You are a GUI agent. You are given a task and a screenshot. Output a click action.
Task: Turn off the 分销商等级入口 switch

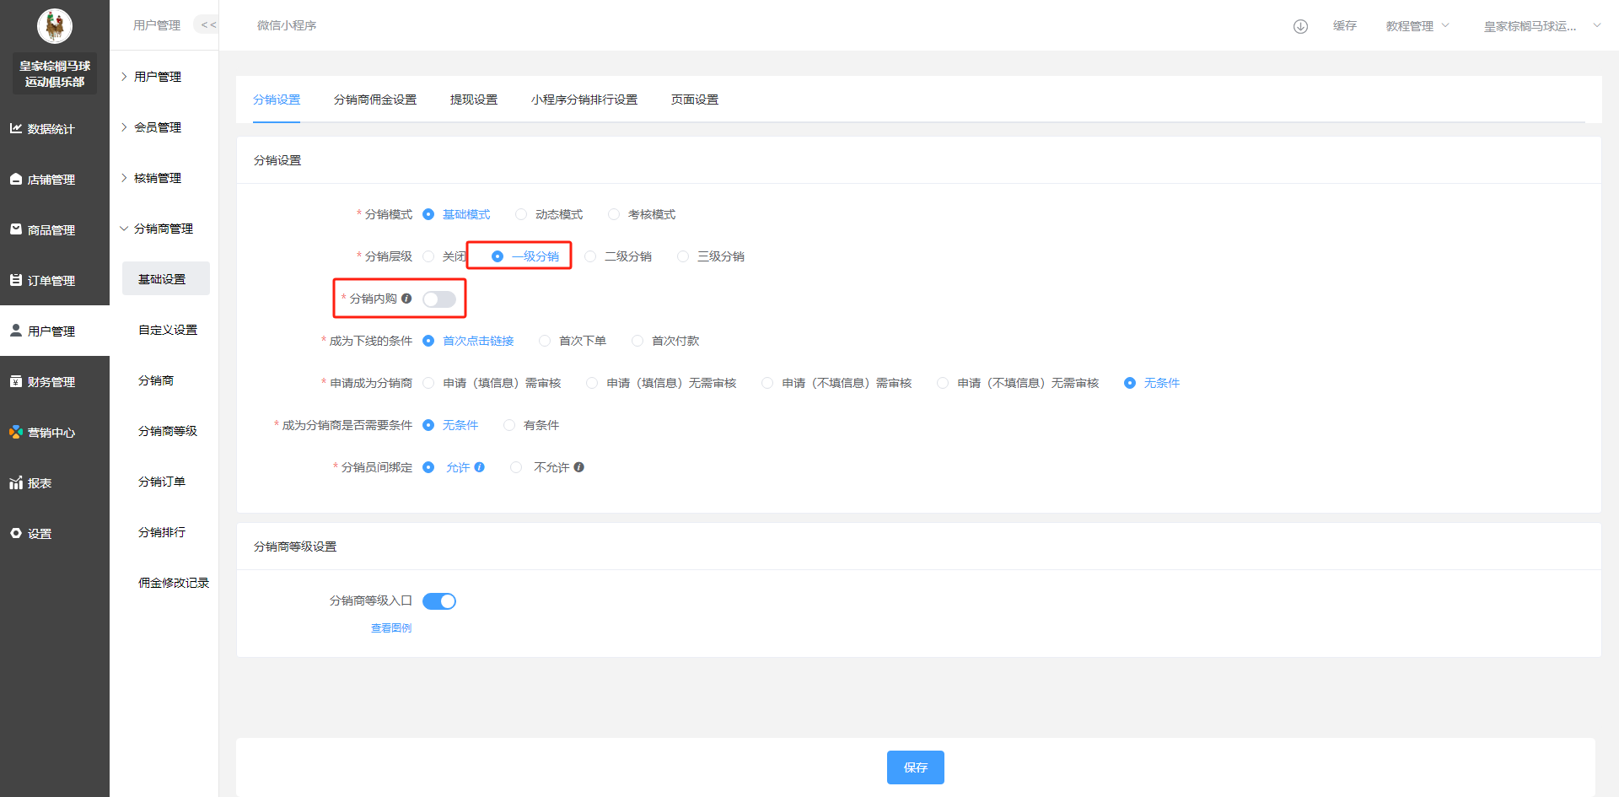[x=438, y=601]
